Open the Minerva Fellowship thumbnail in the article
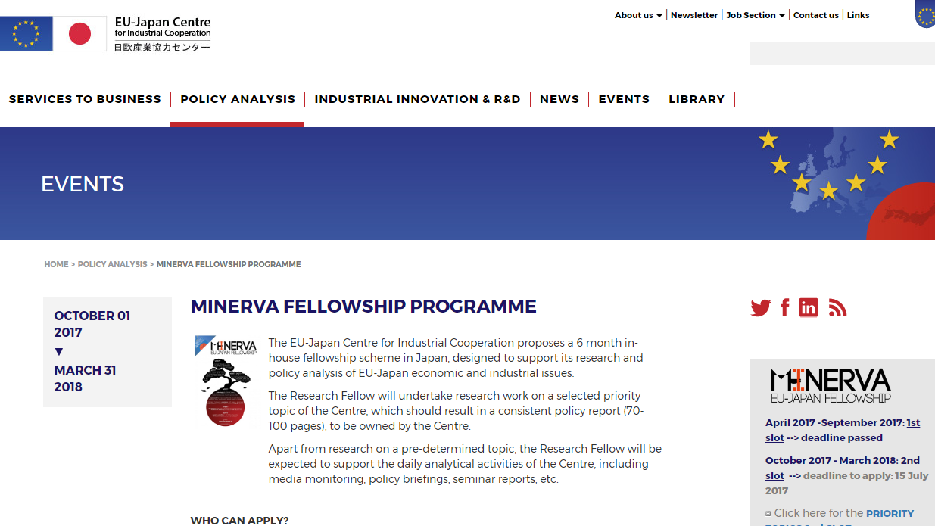The width and height of the screenshot is (935, 526). click(226, 381)
